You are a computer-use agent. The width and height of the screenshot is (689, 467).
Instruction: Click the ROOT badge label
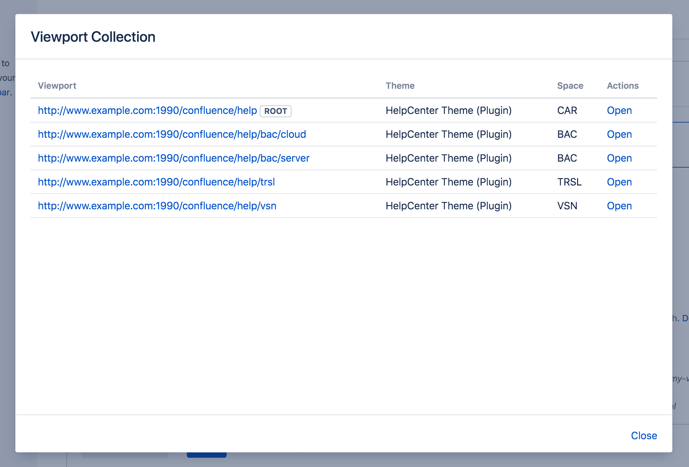click(x=275, y=111)
